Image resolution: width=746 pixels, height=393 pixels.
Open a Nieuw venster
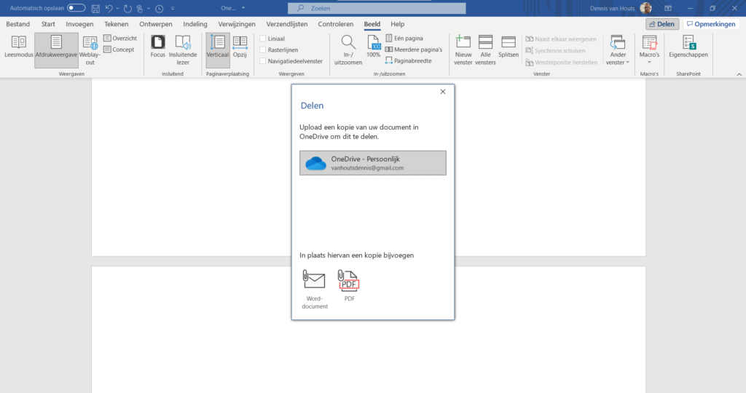coord(463,50)
